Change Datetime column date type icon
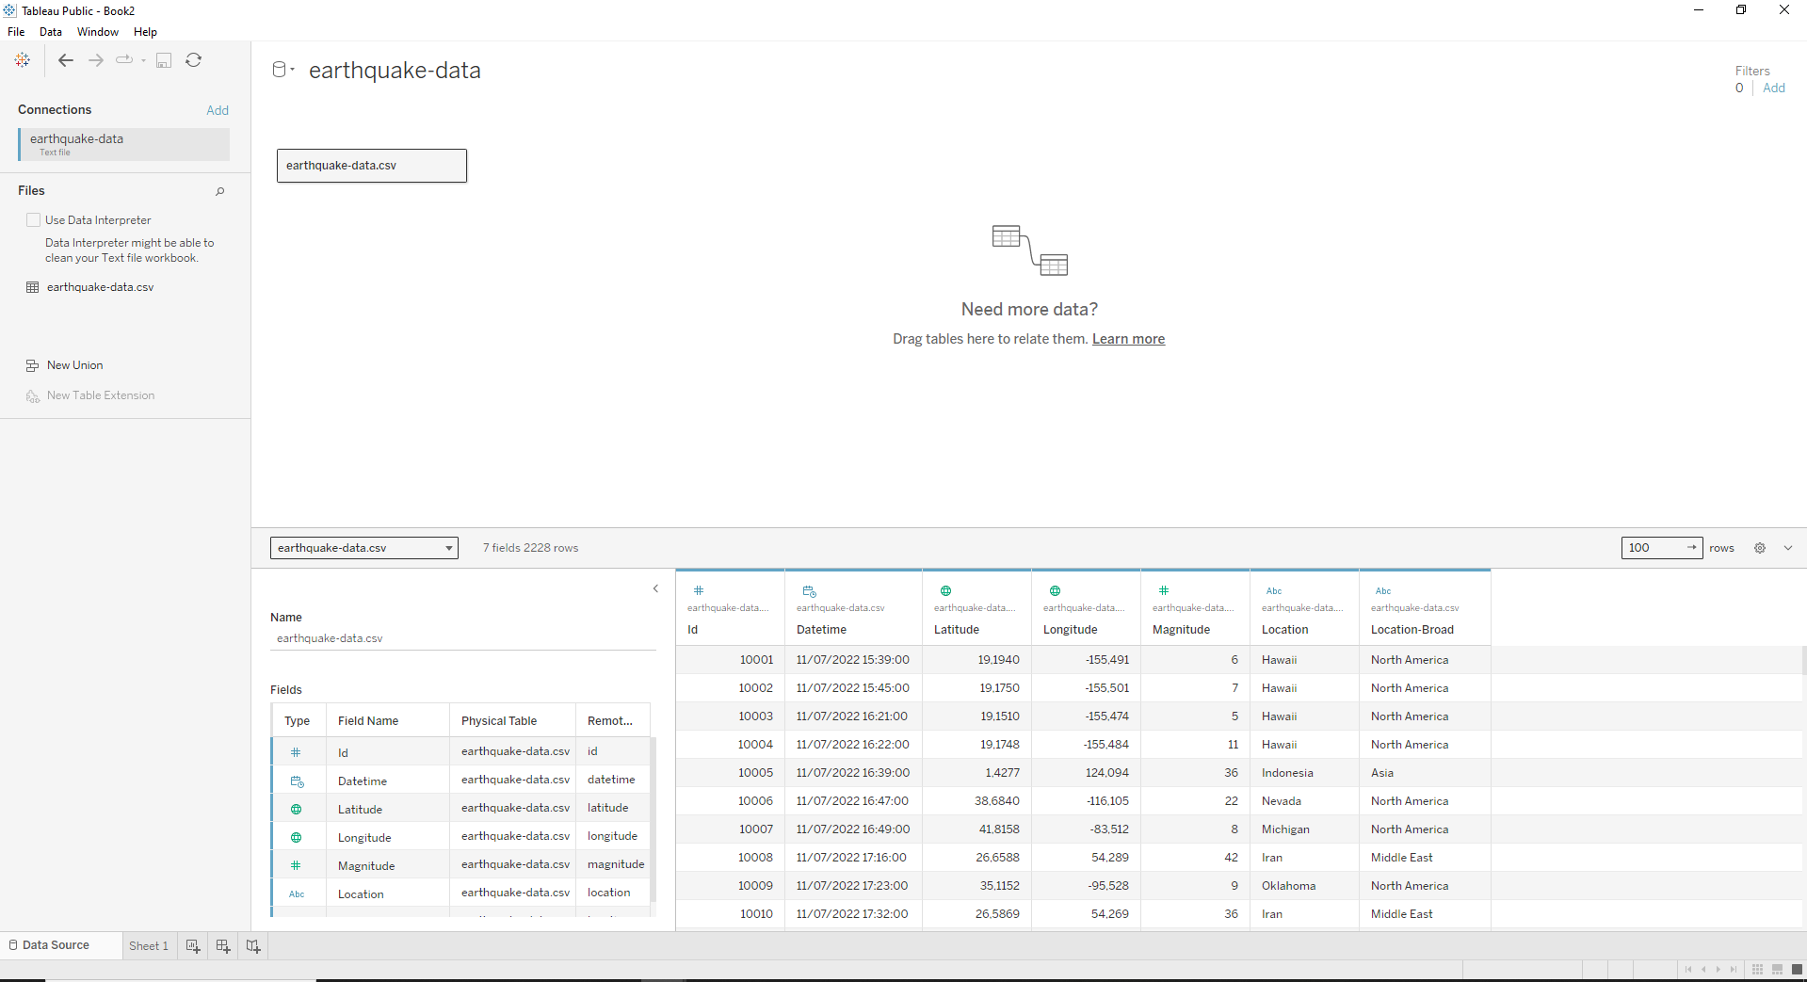This screenshot has width=1807, height=982. point(809,591)
